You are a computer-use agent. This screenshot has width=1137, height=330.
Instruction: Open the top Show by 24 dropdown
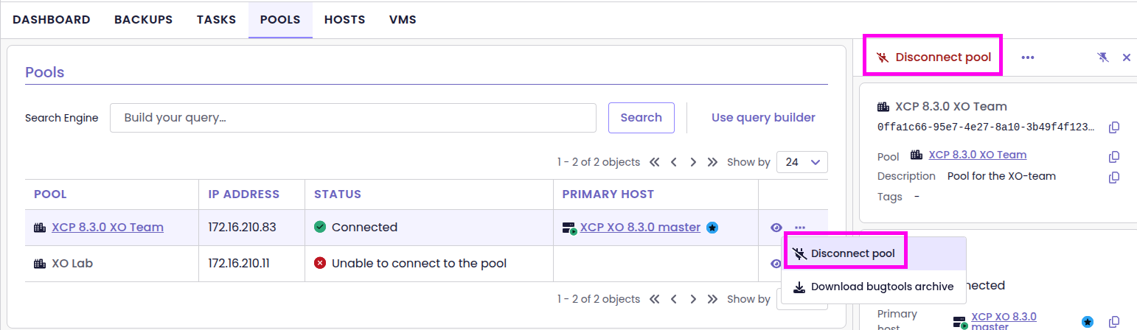point(802,162)
